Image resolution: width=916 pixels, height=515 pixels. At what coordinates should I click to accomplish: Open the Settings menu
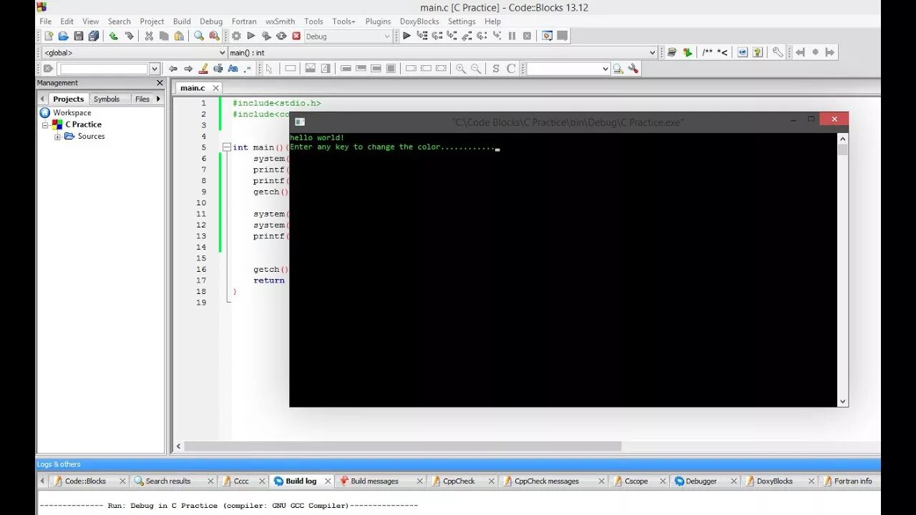coord(462,21)
